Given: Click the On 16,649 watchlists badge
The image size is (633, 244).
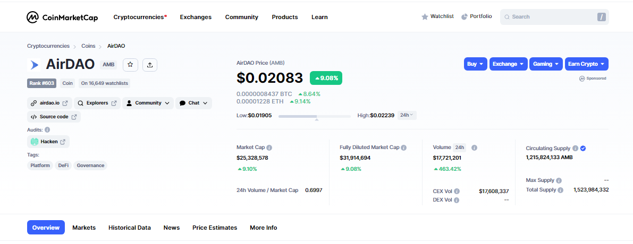Looking at the screenshot, I should click(x=105, y=83).
